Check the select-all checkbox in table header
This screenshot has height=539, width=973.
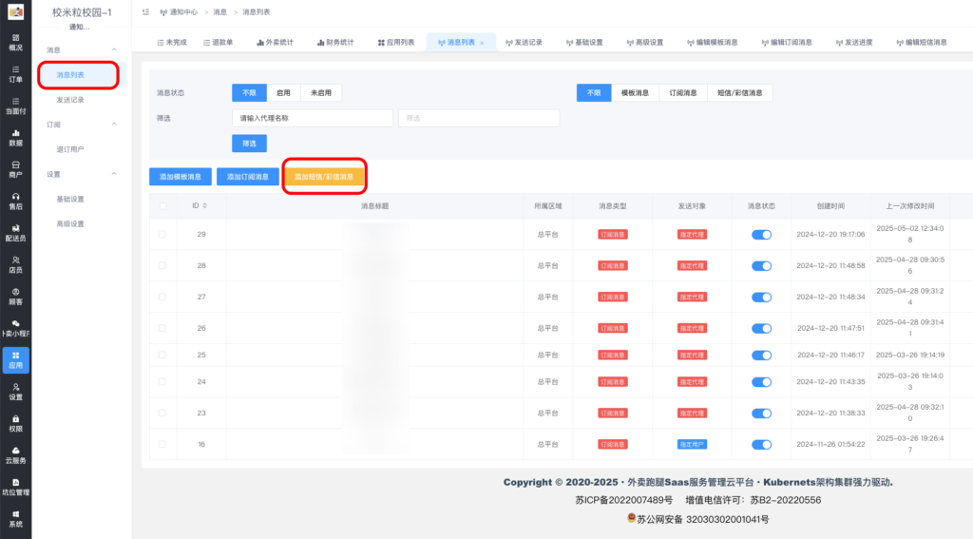coord(162,205)
